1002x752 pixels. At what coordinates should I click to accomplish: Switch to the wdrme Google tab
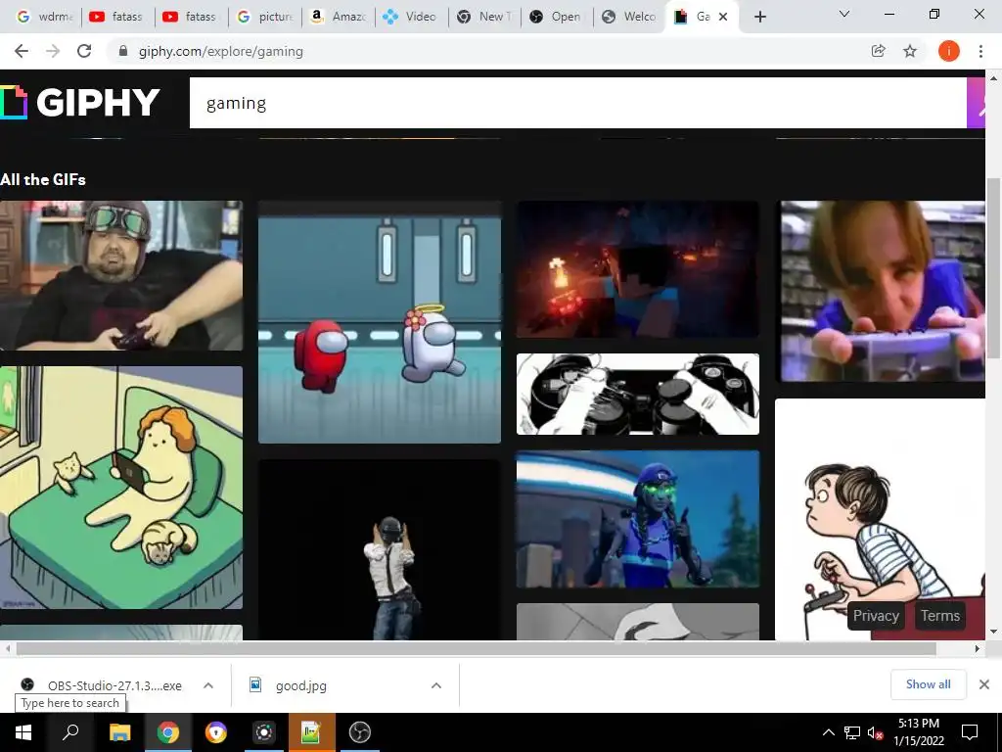tap(44, 17)
